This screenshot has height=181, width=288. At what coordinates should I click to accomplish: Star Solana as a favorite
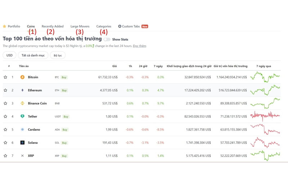(x=5, y=143)
